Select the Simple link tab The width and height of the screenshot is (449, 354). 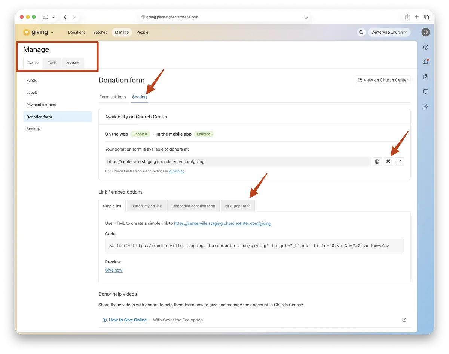coord(112,206)
